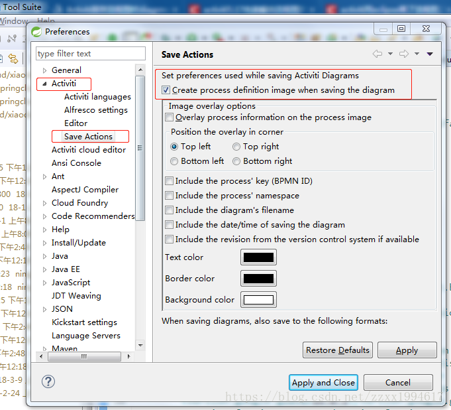Screen dimensions: 451x410
Task: Click the Preferences dialog Spring leaf icon
Action: (x=36, y=32)
